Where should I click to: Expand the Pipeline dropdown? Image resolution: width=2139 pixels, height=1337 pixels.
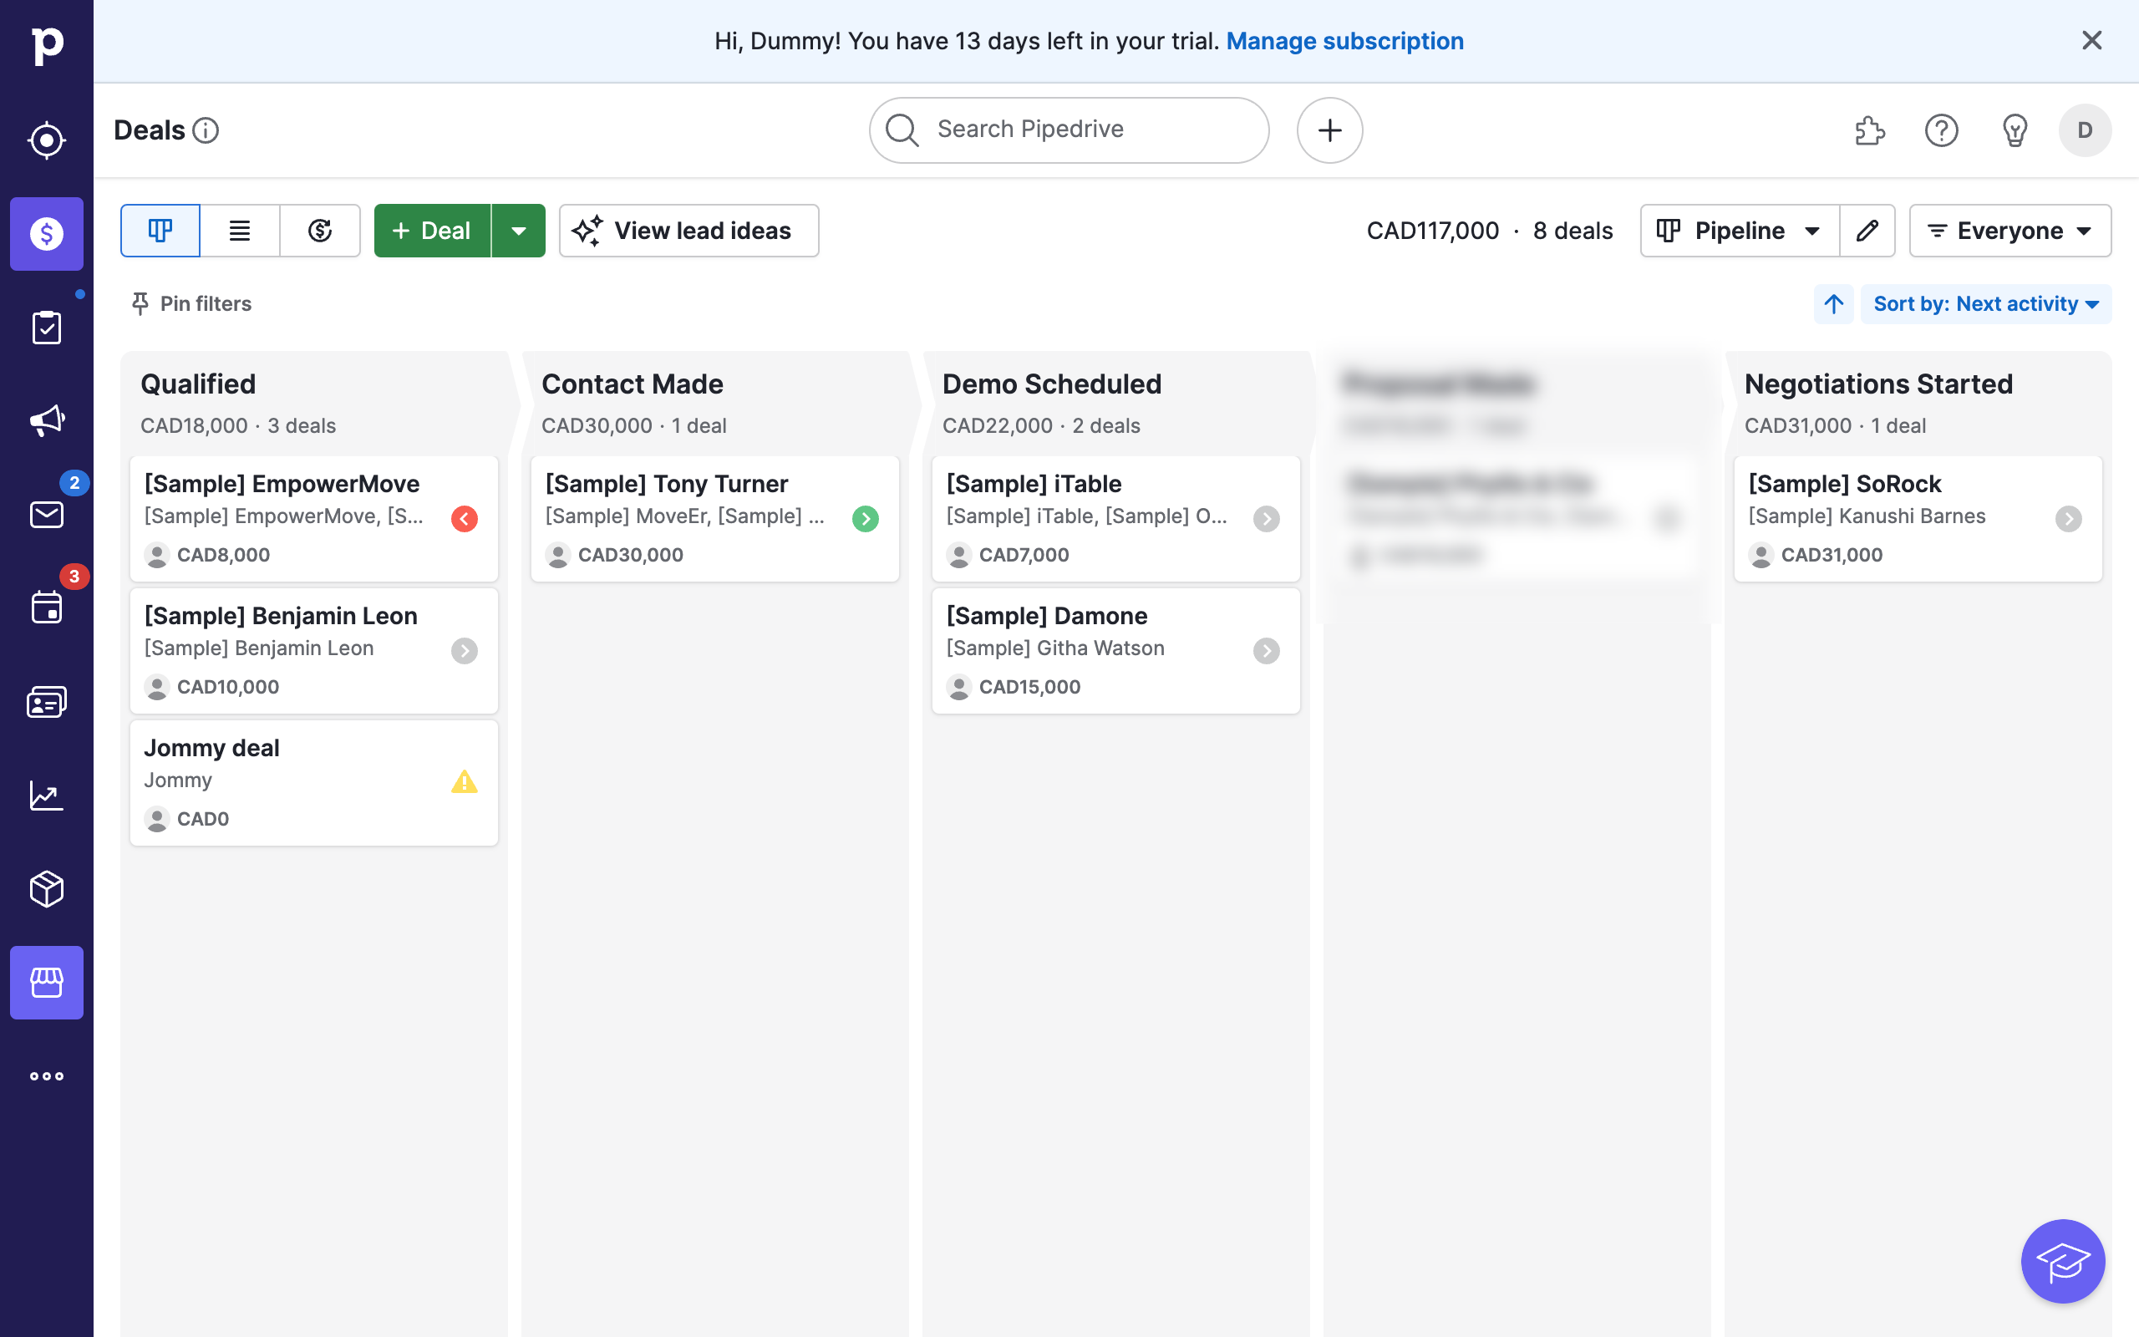[x=1739, y=231]
